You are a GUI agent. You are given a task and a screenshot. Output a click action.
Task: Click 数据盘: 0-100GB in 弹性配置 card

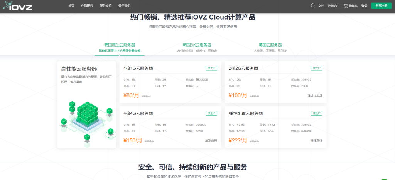[x=301, y=131]
